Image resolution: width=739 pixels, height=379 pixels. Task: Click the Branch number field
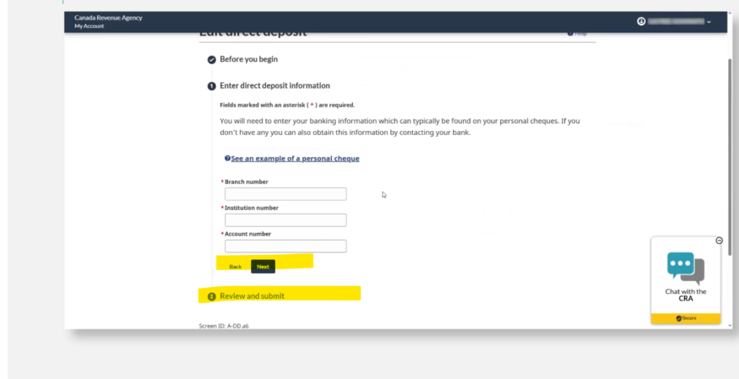tap(285, 195)
